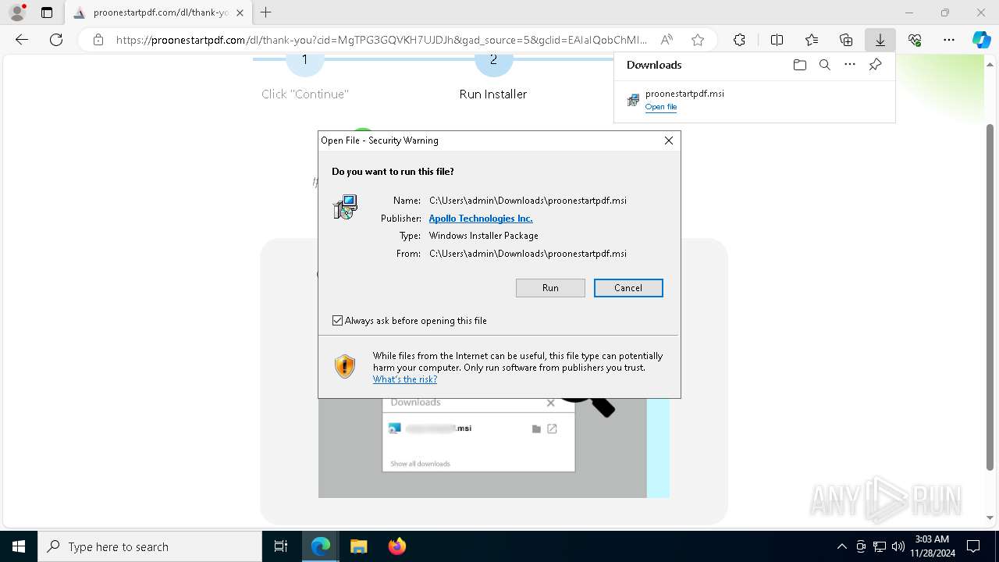Uncheck Always ask before opening this file
This screenshot has height=562, width=999.
pyautogui.click(x=337, y=321)
